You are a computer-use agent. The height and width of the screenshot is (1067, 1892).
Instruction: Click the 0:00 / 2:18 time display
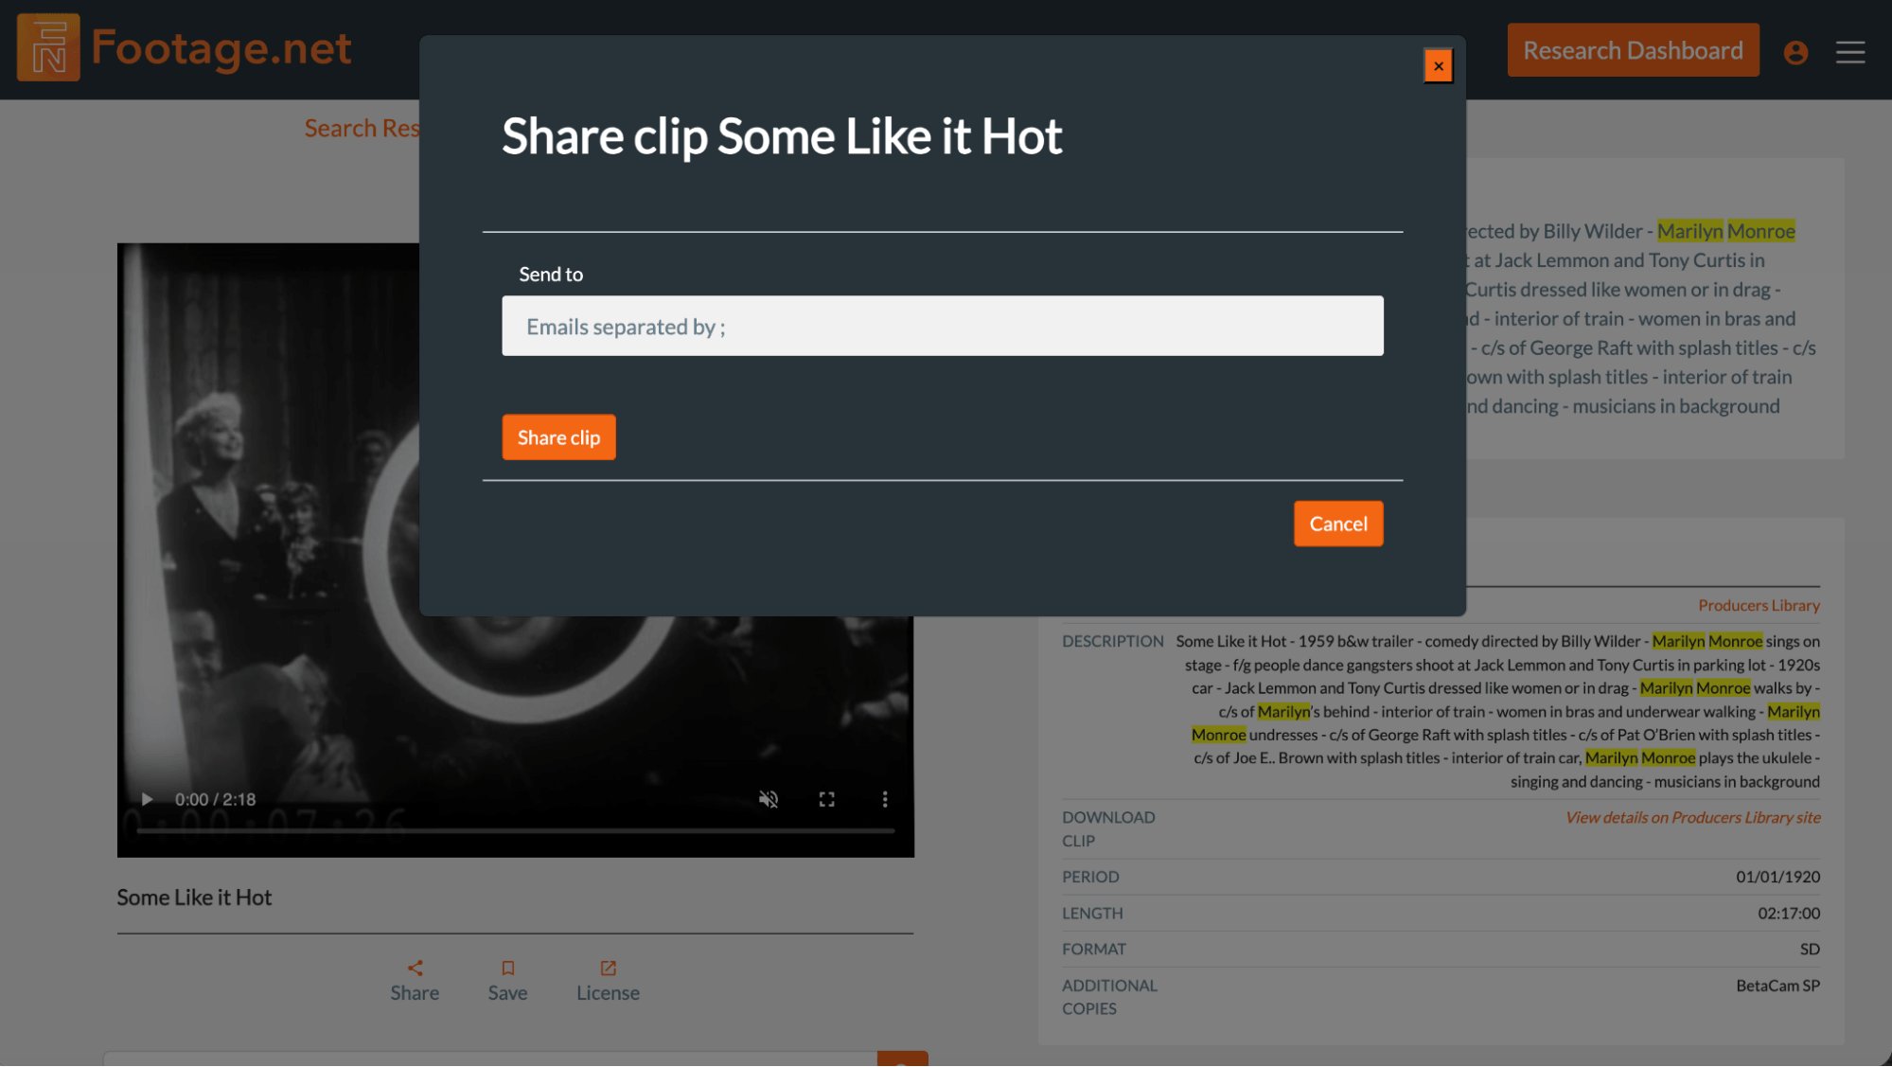click(x=215, y=799)
